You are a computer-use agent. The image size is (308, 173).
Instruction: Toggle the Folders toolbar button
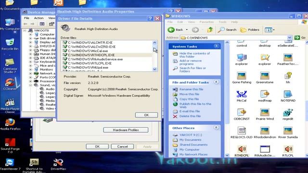click(250, 30)
